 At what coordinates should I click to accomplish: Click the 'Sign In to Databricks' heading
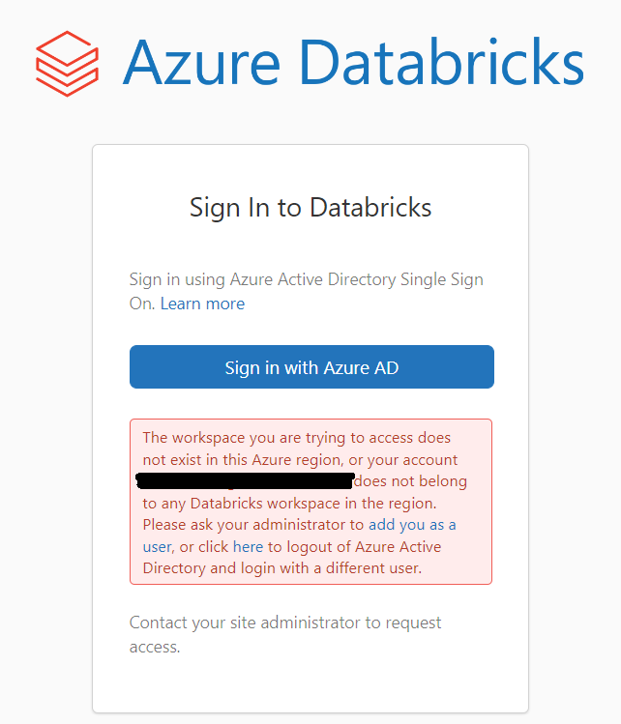310,207
